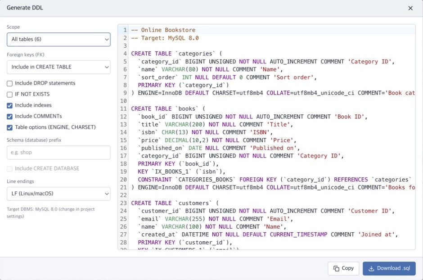Click the `title` VARCHAR(200) line
The image size is (423, 280).
point(215,124)
